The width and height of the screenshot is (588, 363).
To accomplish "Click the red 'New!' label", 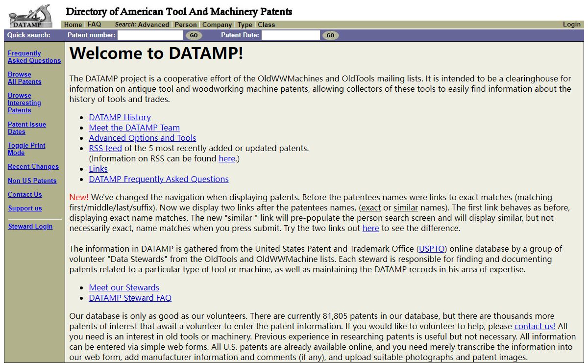I will 79,197.
